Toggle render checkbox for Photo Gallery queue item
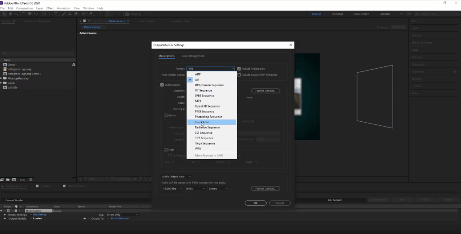 [x=8, y=211]
